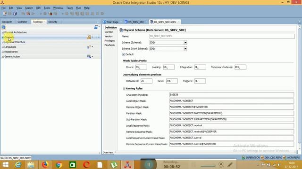The image size is (302, 169).
Task: Click the Datastores prefix field
Action: [146, 81]
